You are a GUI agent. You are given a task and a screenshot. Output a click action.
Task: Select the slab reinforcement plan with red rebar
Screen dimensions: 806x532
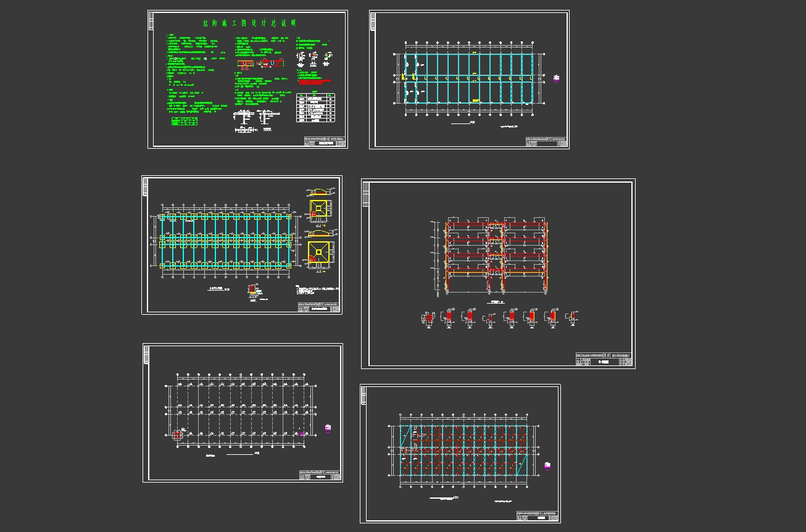click(462, 450)
